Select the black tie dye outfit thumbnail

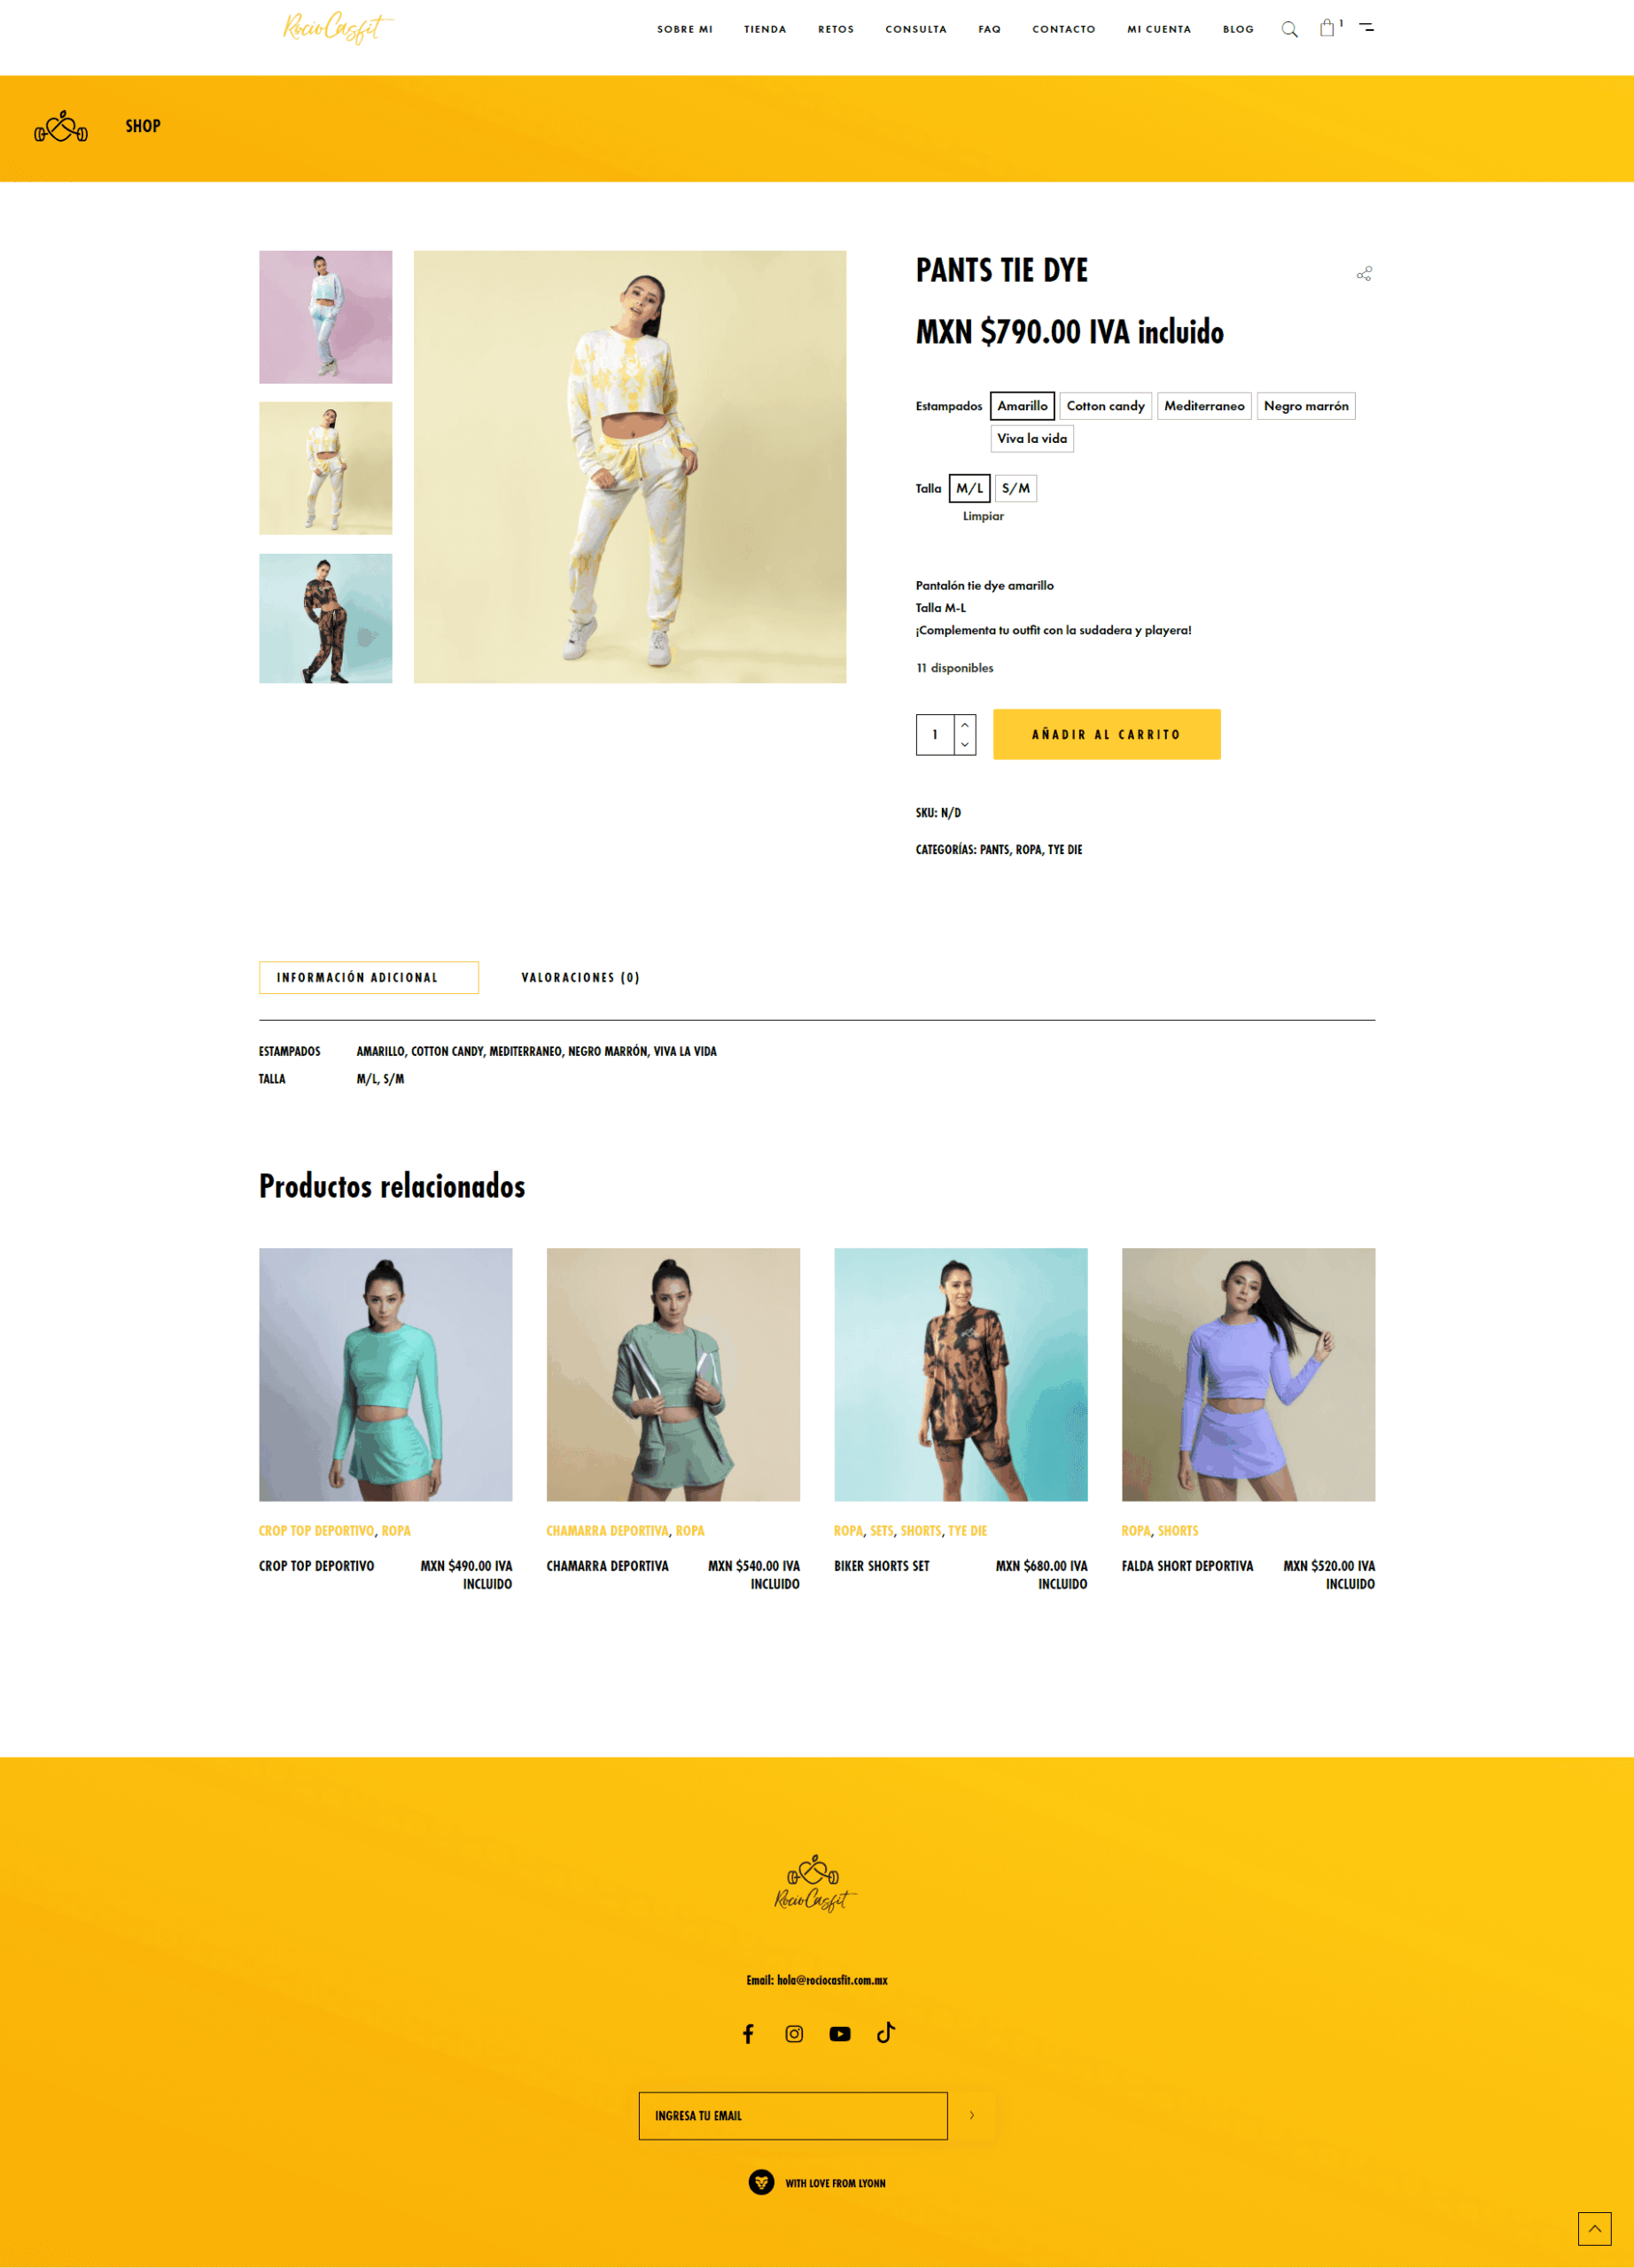pos(326,619)
